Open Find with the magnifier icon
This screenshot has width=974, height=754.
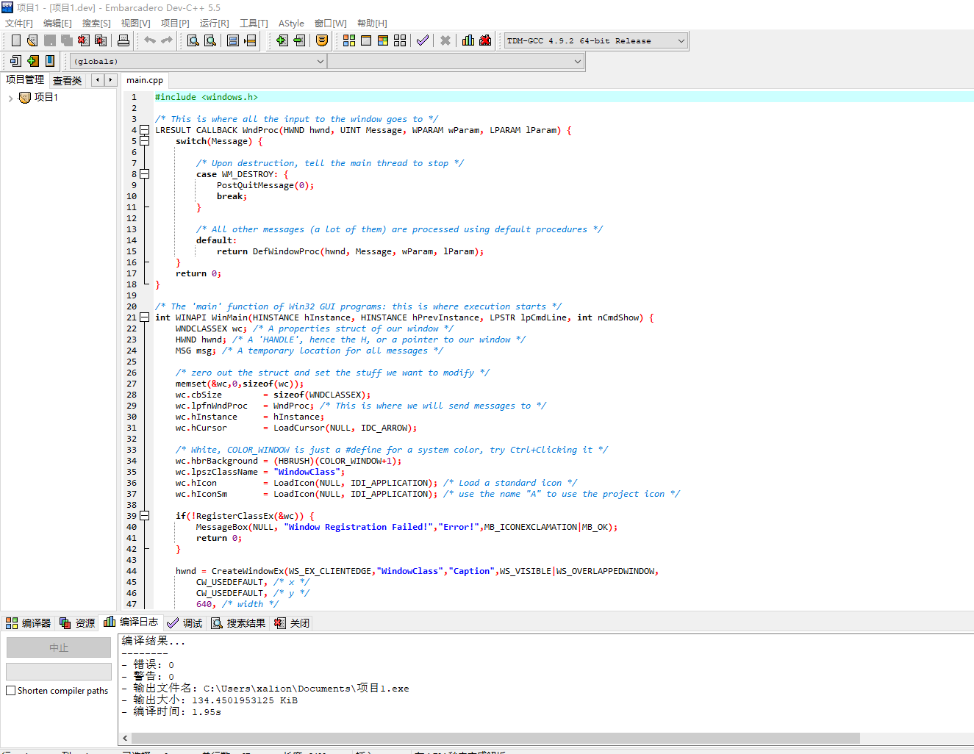(193, 40)
